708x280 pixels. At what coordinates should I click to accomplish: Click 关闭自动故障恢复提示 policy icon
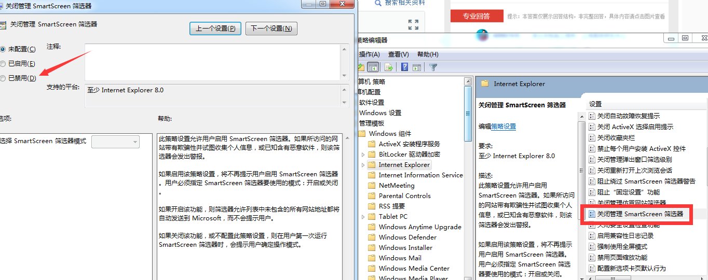point(592,116)
